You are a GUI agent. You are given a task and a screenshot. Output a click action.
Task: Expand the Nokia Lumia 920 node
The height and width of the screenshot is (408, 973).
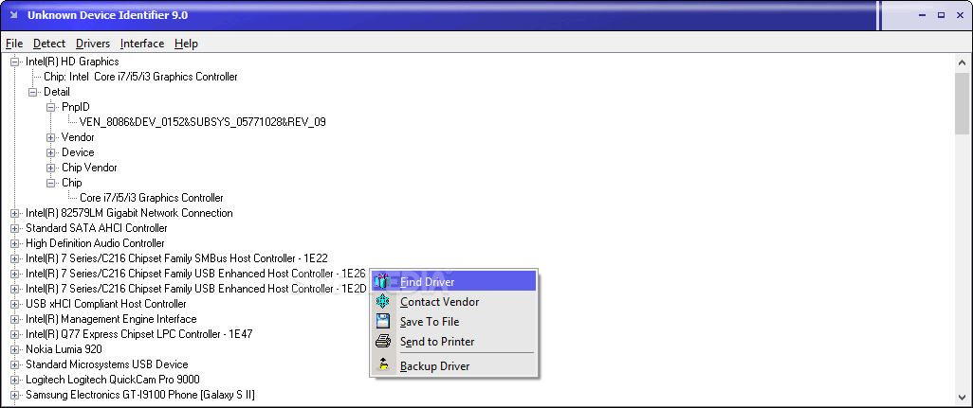tap(15, 350)
